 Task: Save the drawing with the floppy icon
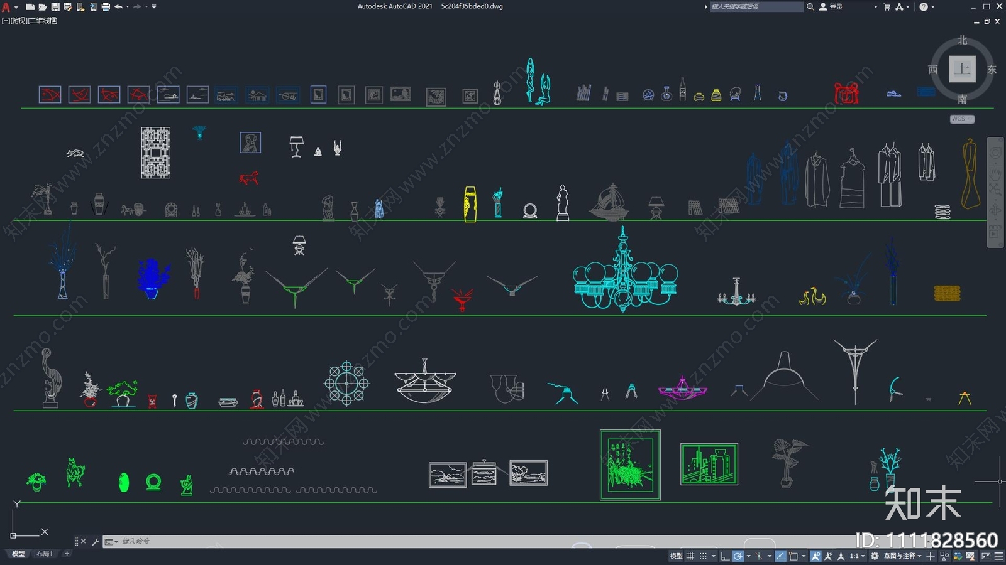click(x=55, y=7)
